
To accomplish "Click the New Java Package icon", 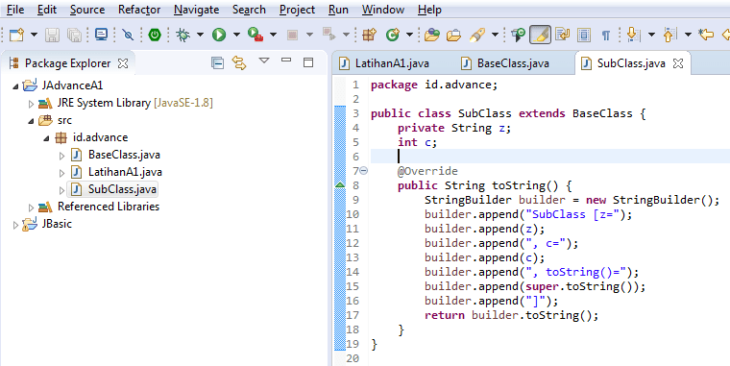I will tap(369, 35).
